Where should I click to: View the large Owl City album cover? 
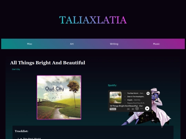pyautogui.click(x=59, y=97)
